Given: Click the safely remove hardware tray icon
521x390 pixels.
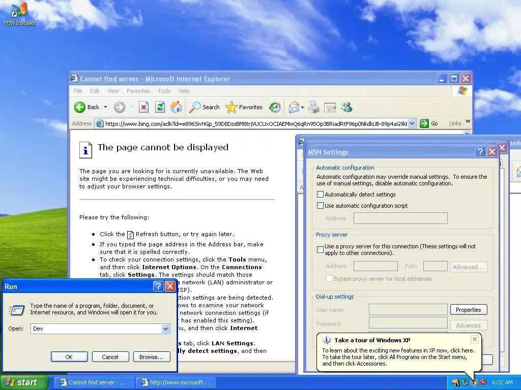Looking at the screenshot, I should [465, 382].
